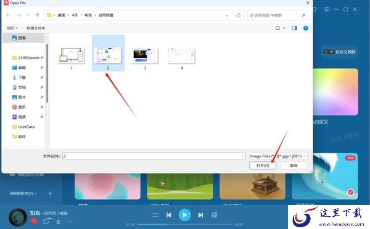Select 自带网盘 in the address breadcrumb
Image resolution: width=370 pixels, height=229 pixels.
coord(105,15)
